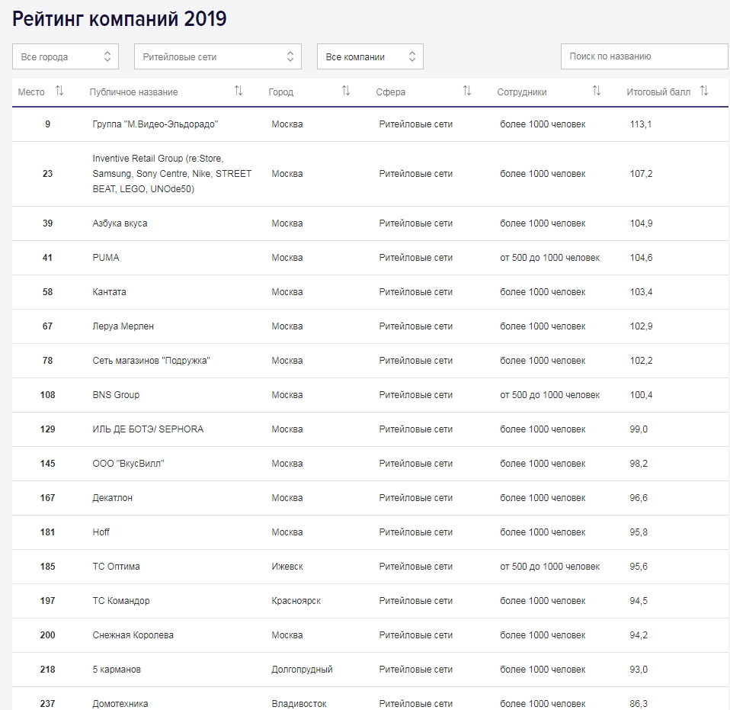Select the PUMA row
The image size is (730, 710).
click(x=106, y=258)
